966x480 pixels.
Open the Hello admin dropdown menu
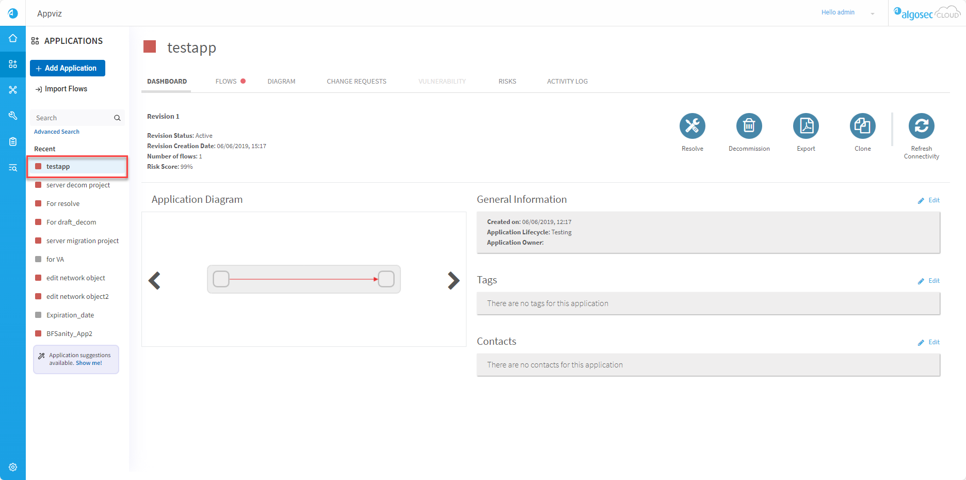pyautogui.click(x=872, y=13)
